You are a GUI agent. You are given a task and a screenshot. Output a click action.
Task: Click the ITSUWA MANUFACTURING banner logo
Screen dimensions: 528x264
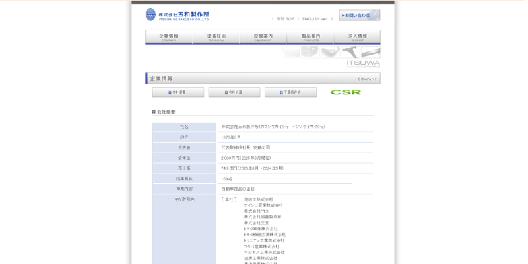(x=364, y=64)
